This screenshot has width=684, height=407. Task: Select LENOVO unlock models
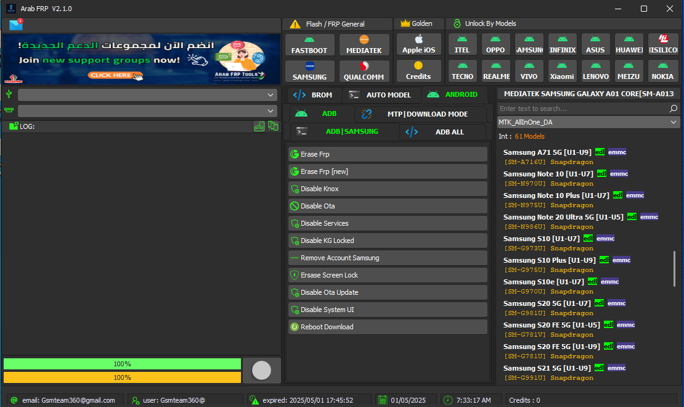[x=595, y=71]
